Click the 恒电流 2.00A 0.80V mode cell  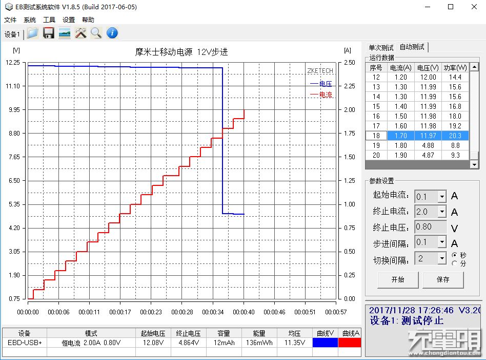pyautogui.click(x=91, y=343)
